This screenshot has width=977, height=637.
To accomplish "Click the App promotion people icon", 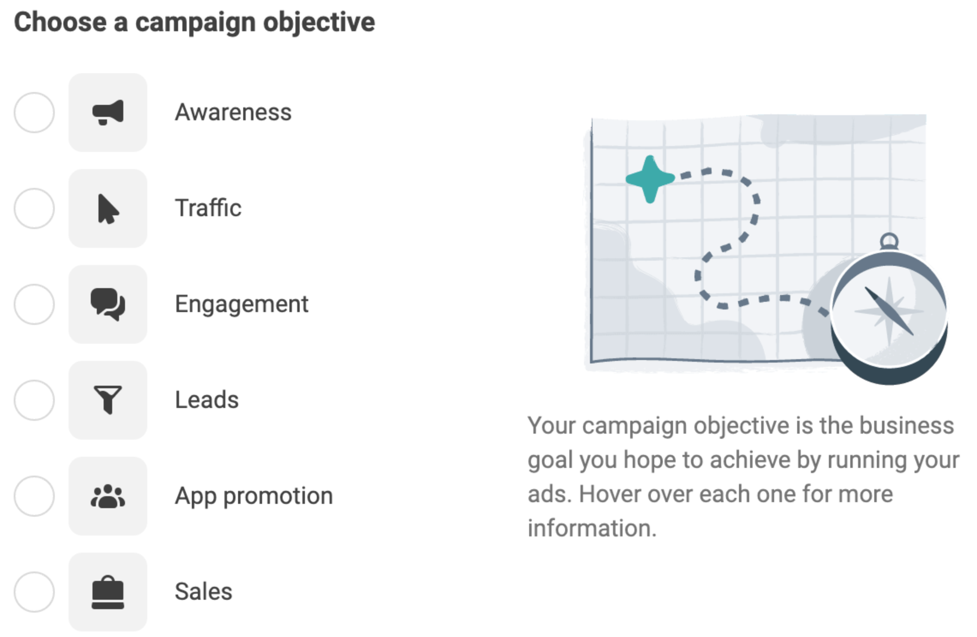I will [108, 496].
